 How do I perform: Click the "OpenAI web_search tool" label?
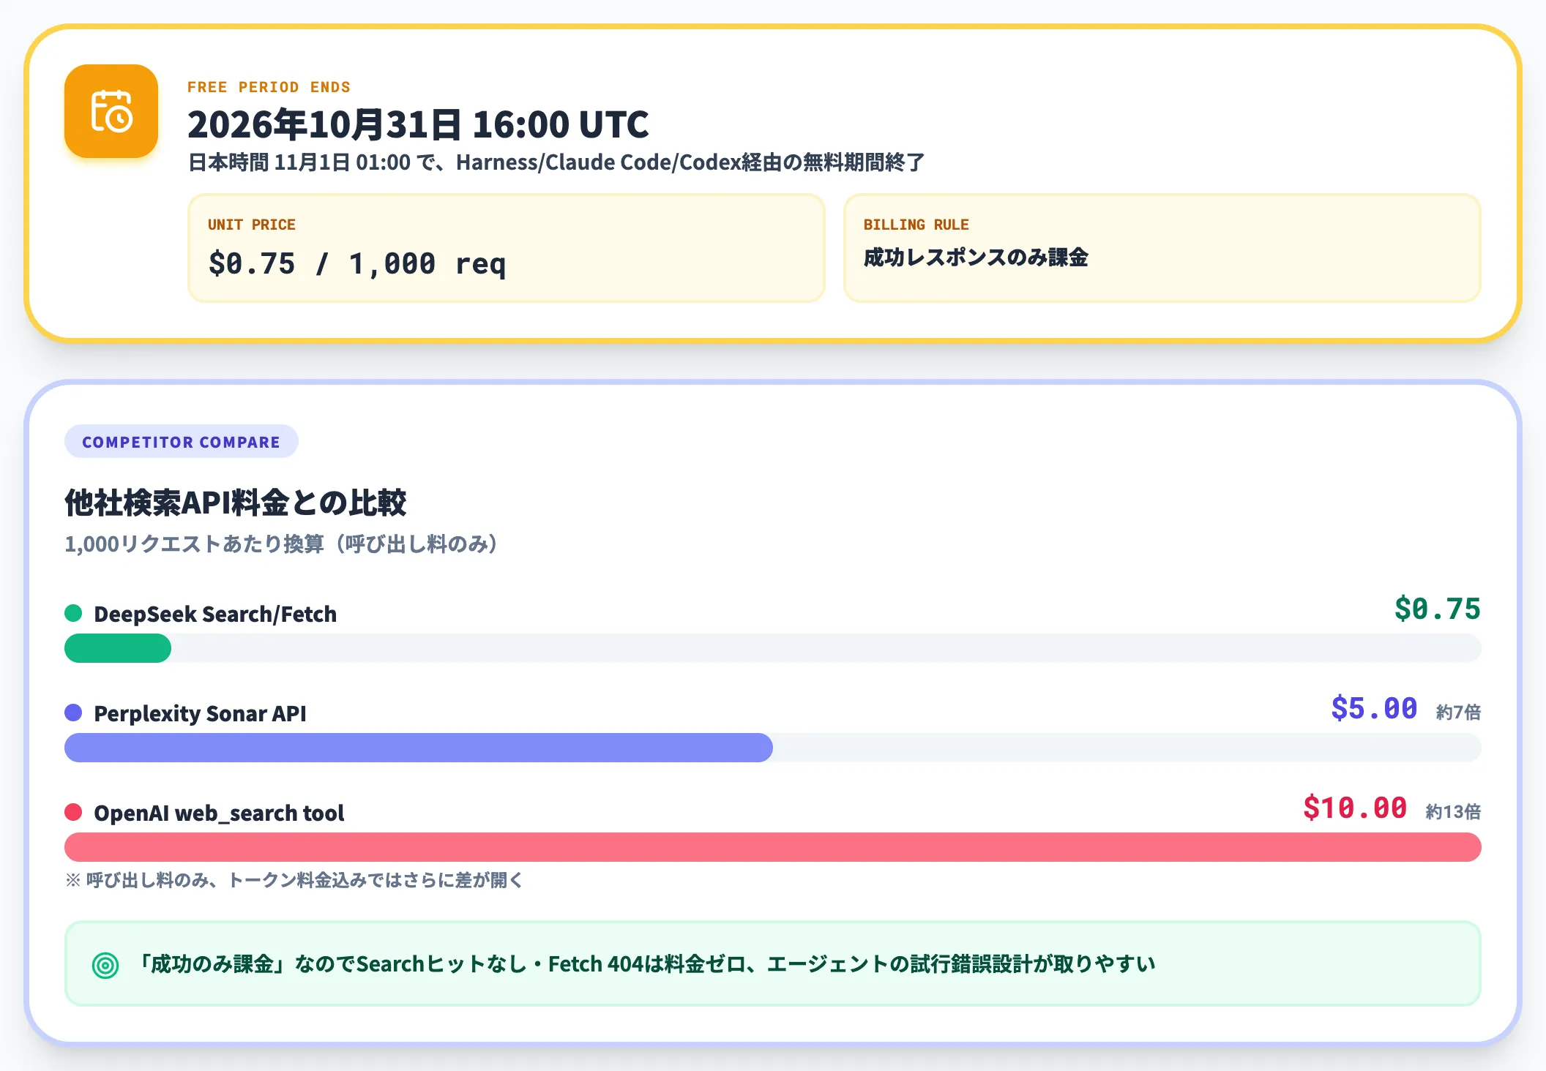click(x=219, y=813)
